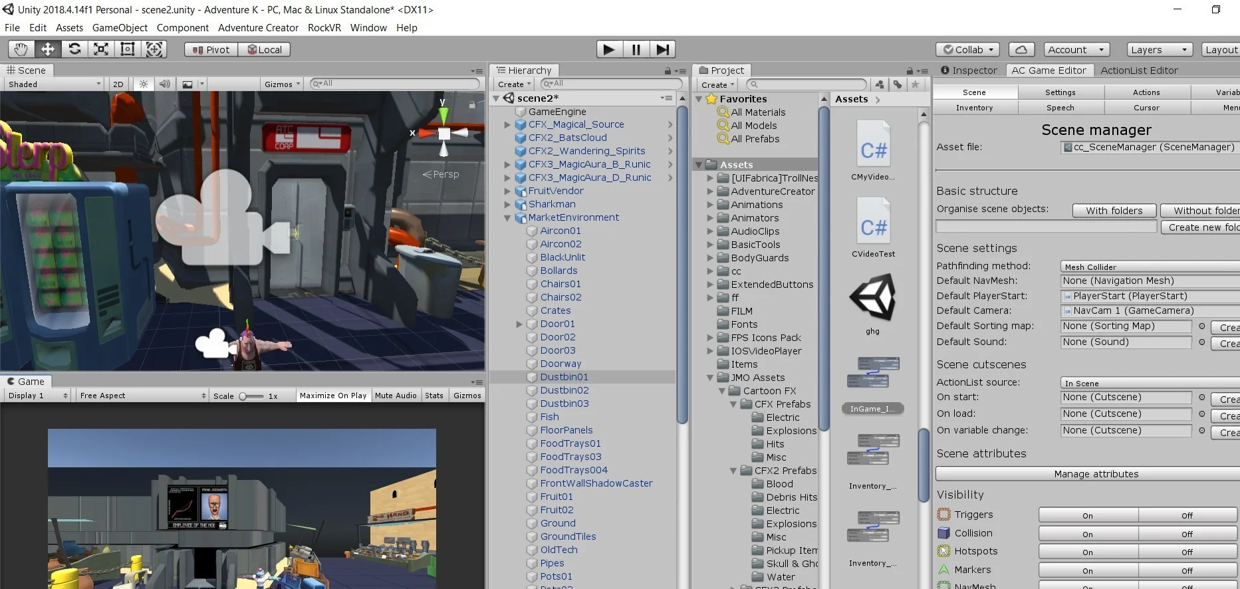Click the With folders button
This screenshot has height=589, width=1240.
[x=1114, y=211]
